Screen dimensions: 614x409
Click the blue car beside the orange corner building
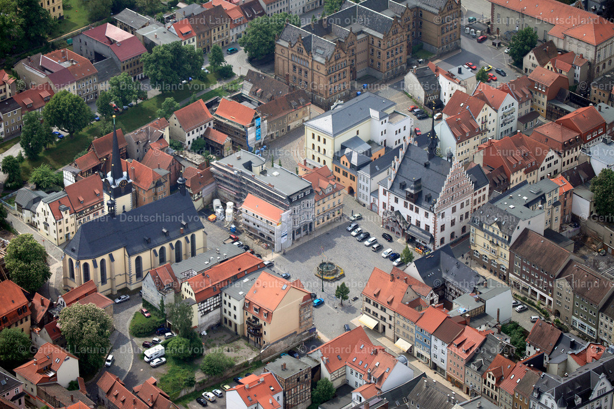pyautogui.click(x=318, y=302)
